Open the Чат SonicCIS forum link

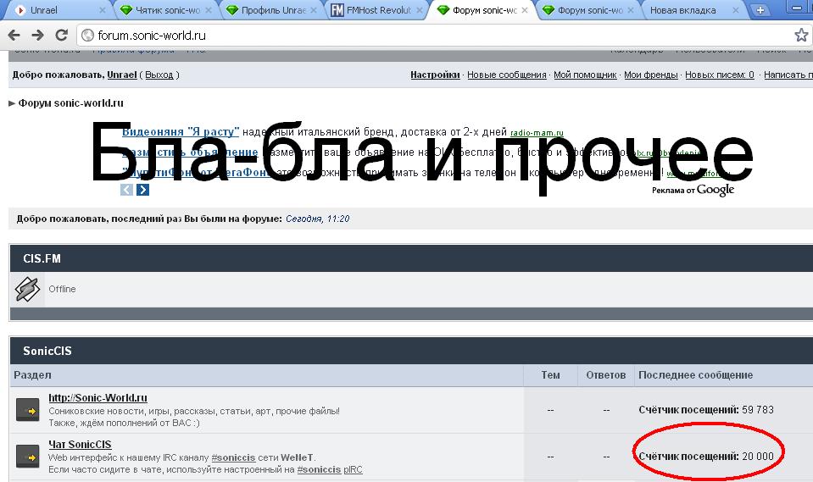pos(80,444)
